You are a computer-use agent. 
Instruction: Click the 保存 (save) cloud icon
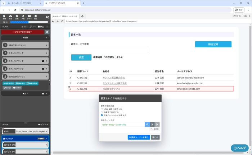[x=10, y=17]
